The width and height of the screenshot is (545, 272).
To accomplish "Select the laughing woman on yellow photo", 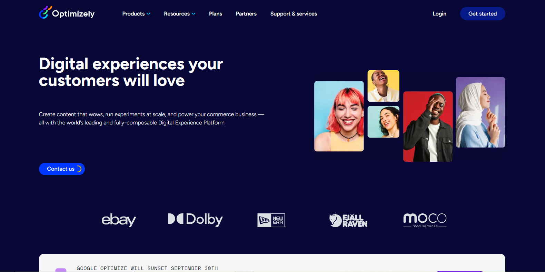I will 384,86.
